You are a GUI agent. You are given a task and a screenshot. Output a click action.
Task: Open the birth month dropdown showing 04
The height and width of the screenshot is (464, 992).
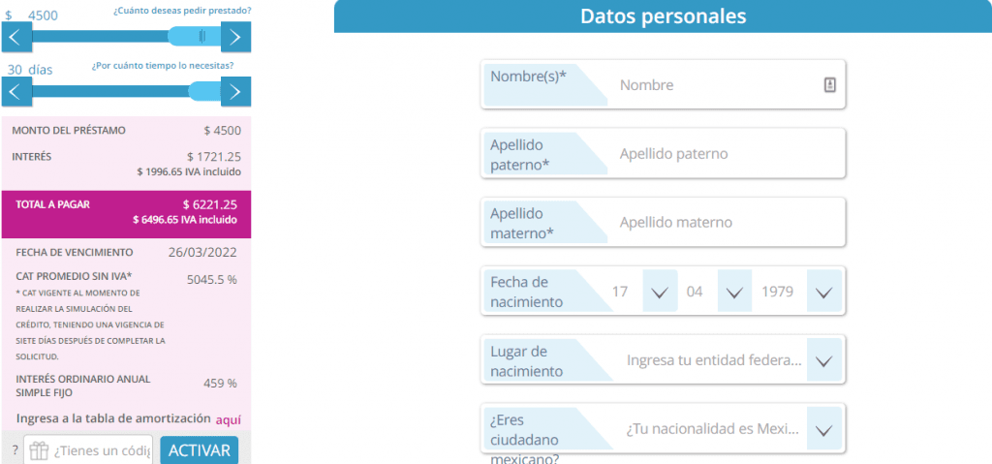pos(734,292)
